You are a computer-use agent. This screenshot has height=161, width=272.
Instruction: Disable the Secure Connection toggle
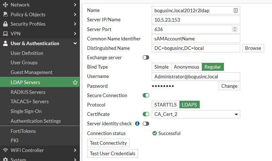coord(146,95)
